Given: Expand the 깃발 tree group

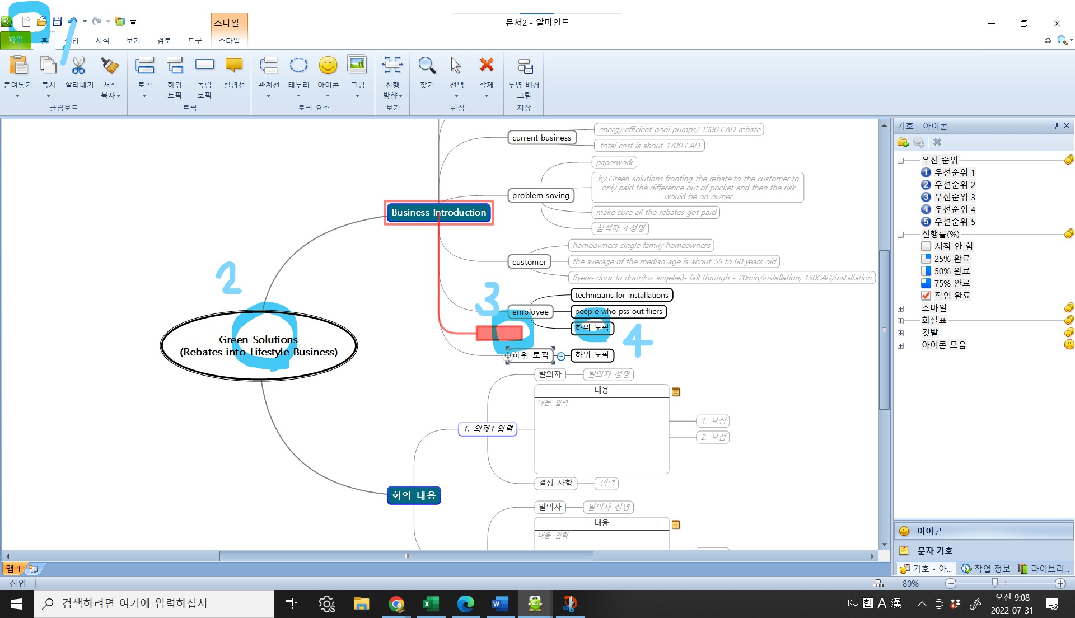Looking at the screenshot, I should (900, 333).
